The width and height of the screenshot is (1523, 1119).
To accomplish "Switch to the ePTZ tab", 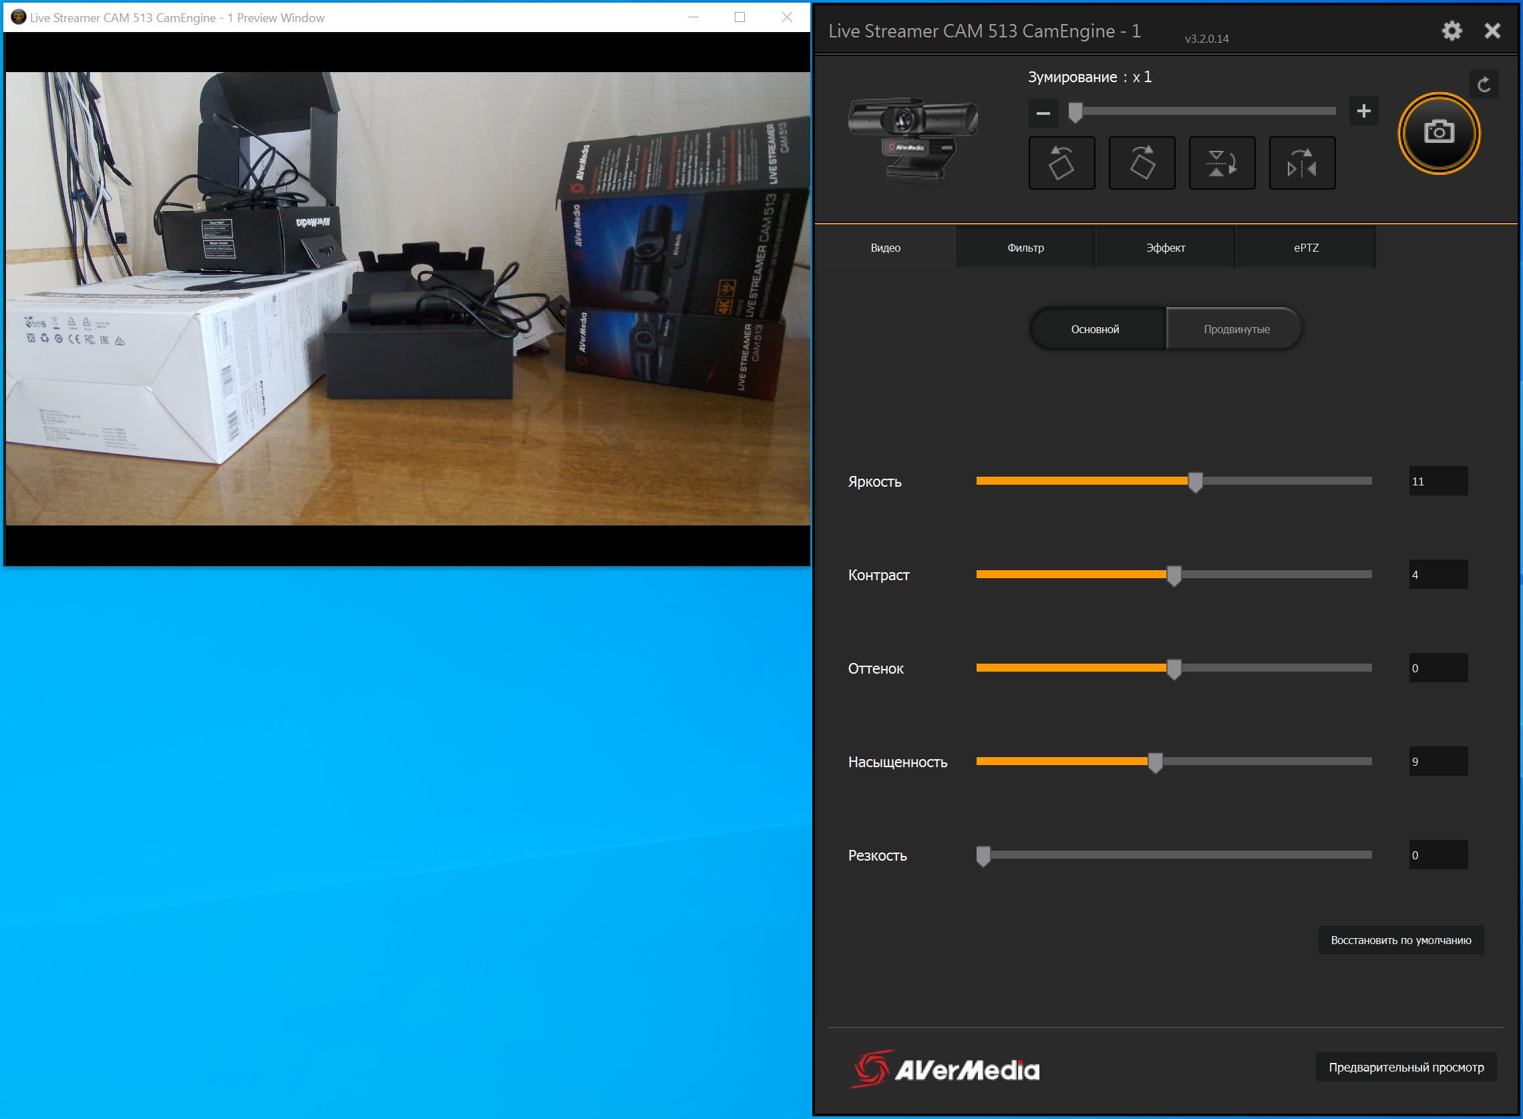I will (x=1305, y=248).
